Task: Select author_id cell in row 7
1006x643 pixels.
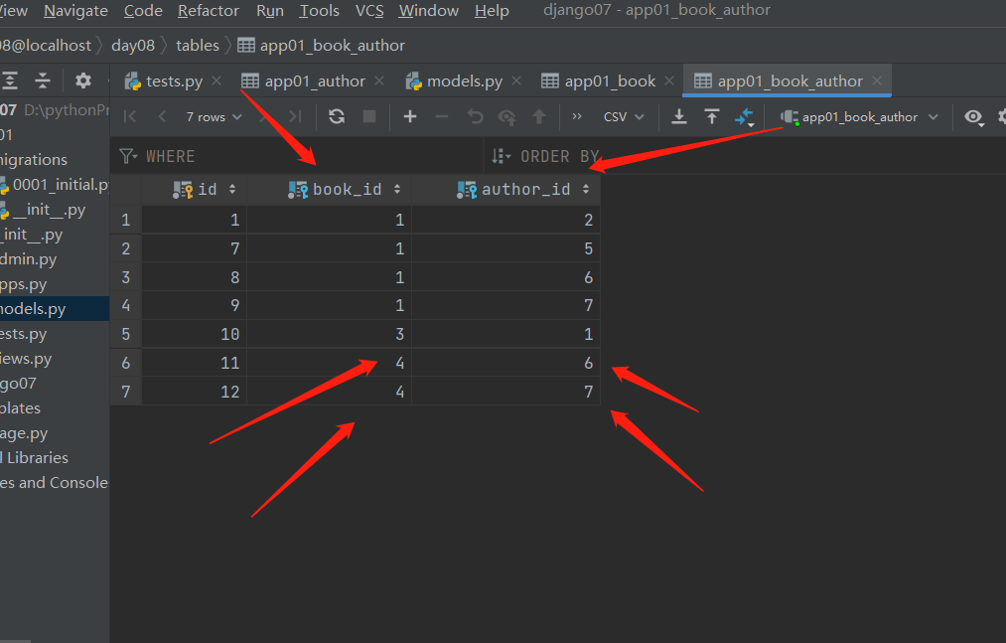Action: (506, 392)
